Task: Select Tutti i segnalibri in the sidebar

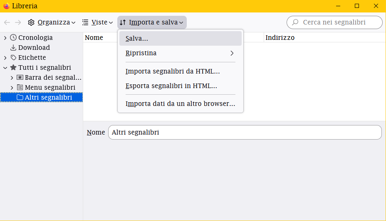Action: [x=41, y=67]
